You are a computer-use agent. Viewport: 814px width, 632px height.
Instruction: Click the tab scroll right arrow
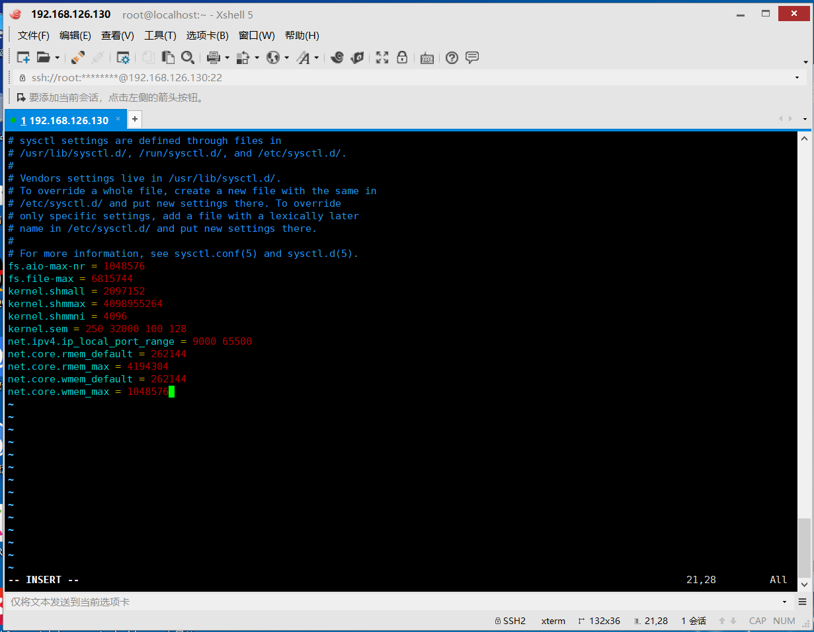(x=790, y=119)
